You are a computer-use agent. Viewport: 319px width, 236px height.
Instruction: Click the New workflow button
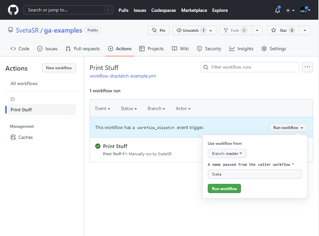pos(59,68)
